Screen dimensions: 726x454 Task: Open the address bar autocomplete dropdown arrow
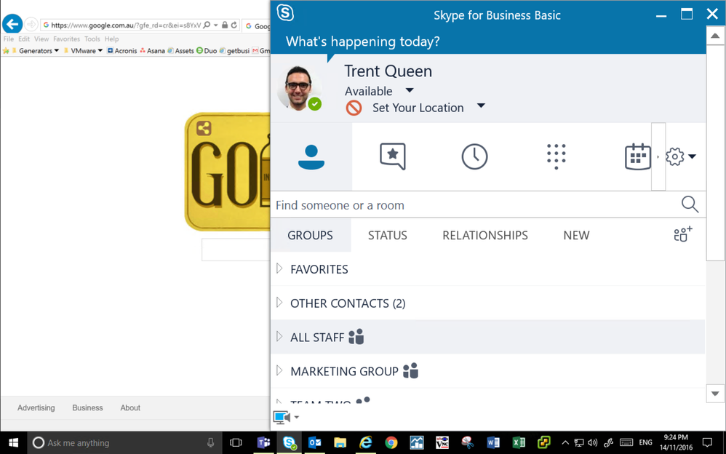pyautogui.click(x=216, y=25)
